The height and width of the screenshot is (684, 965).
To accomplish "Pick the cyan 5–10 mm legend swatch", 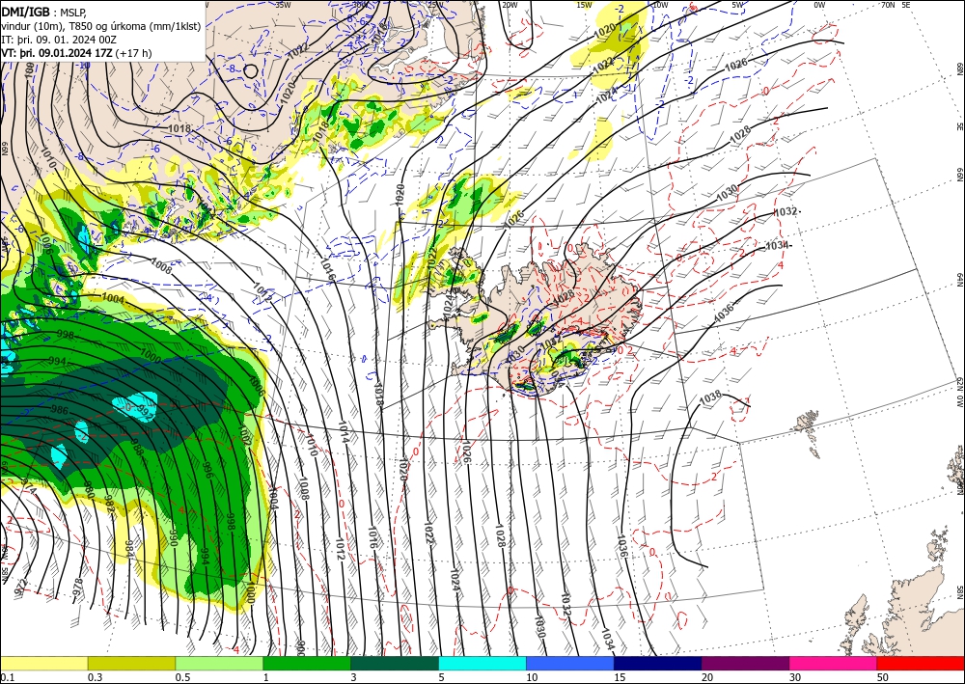I will pyautogui.click(x=482, y=663).
